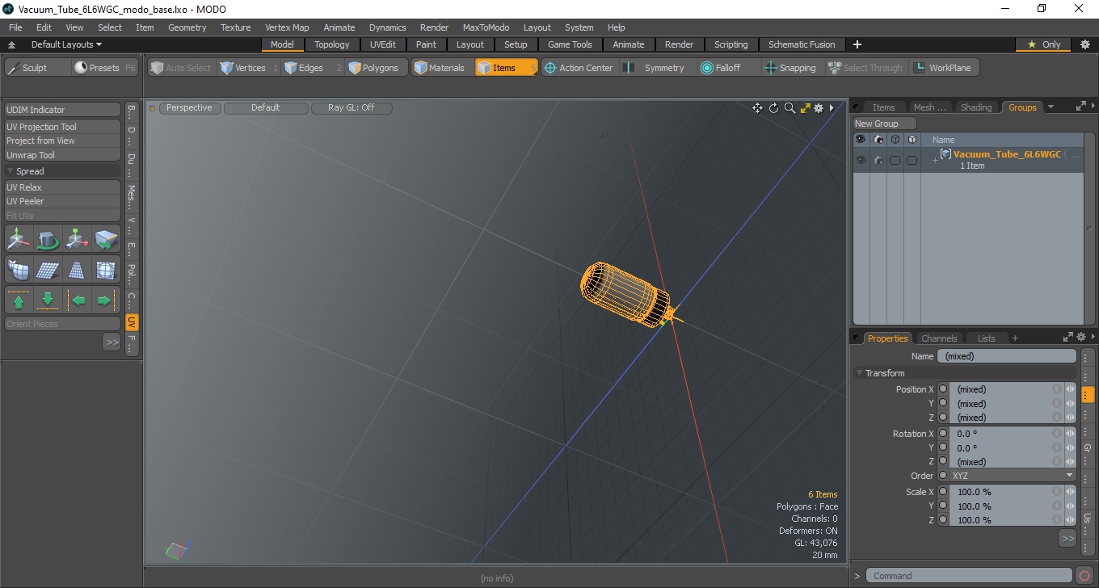Open the Render menu in menu bar
The width and height of the screenshot is (1099, 588).
tap(434, 27)
